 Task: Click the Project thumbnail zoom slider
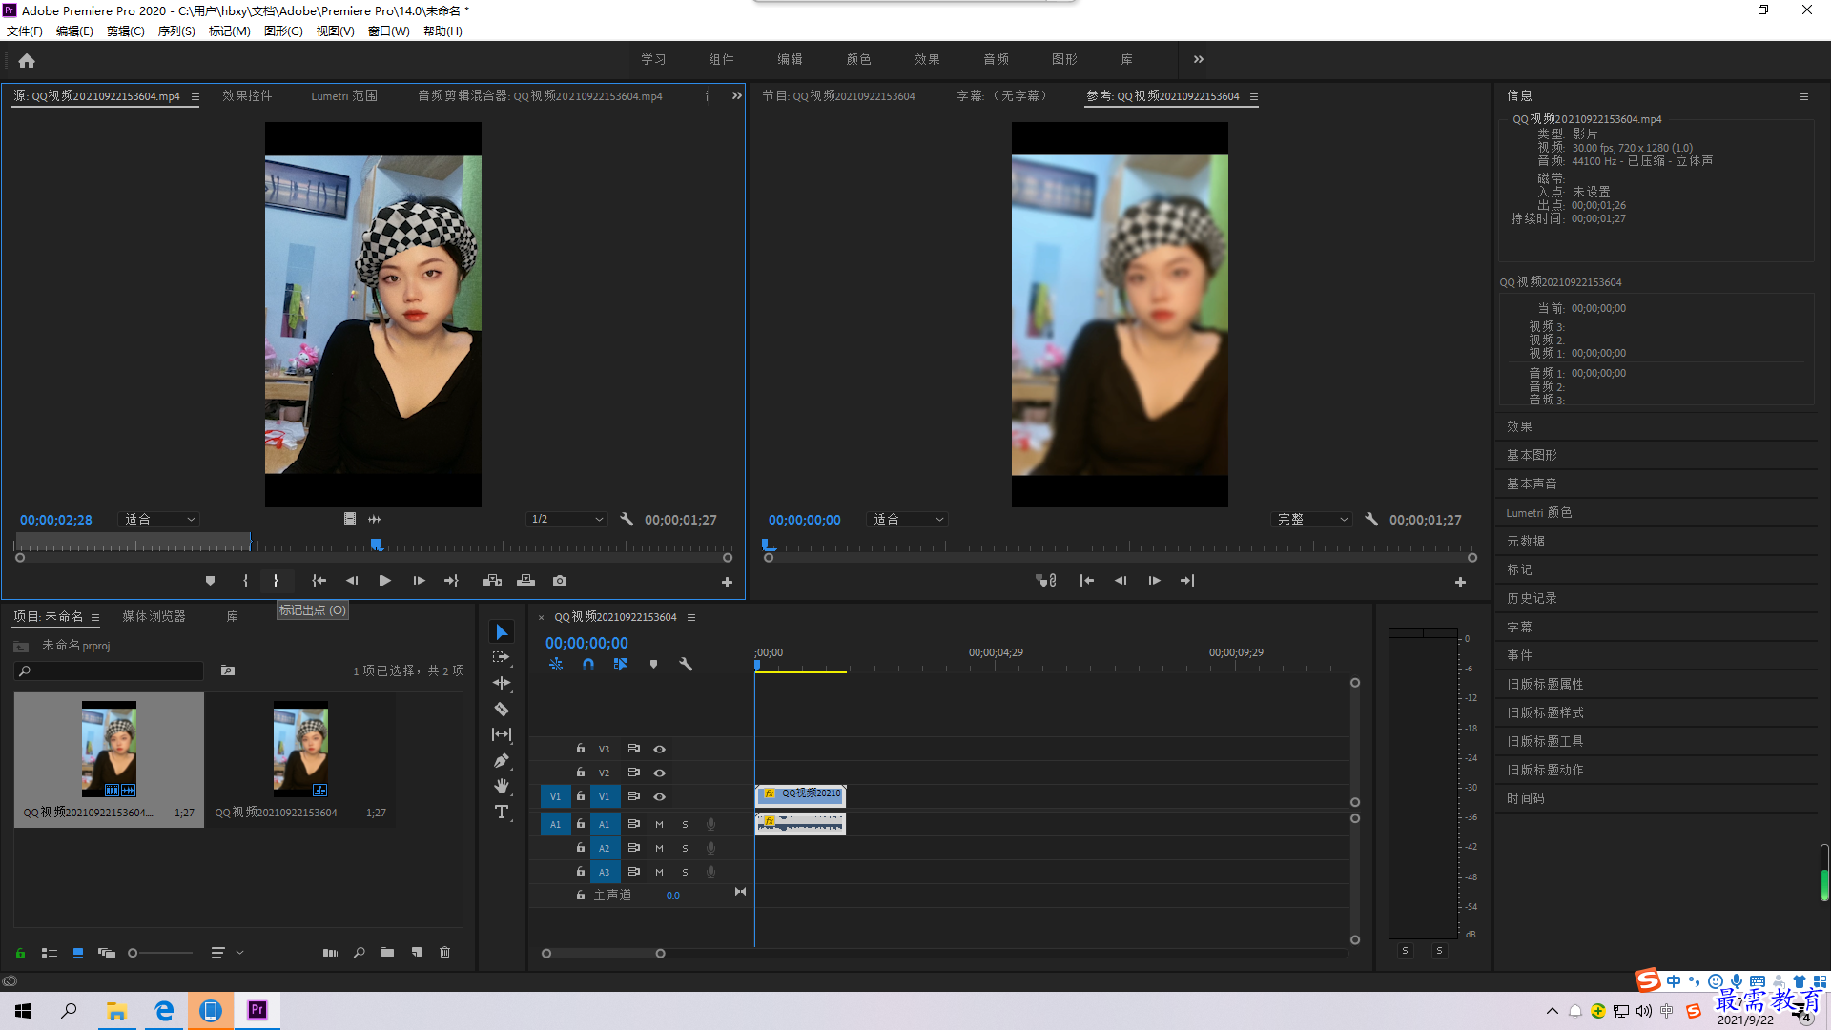(x=162, y=953)
